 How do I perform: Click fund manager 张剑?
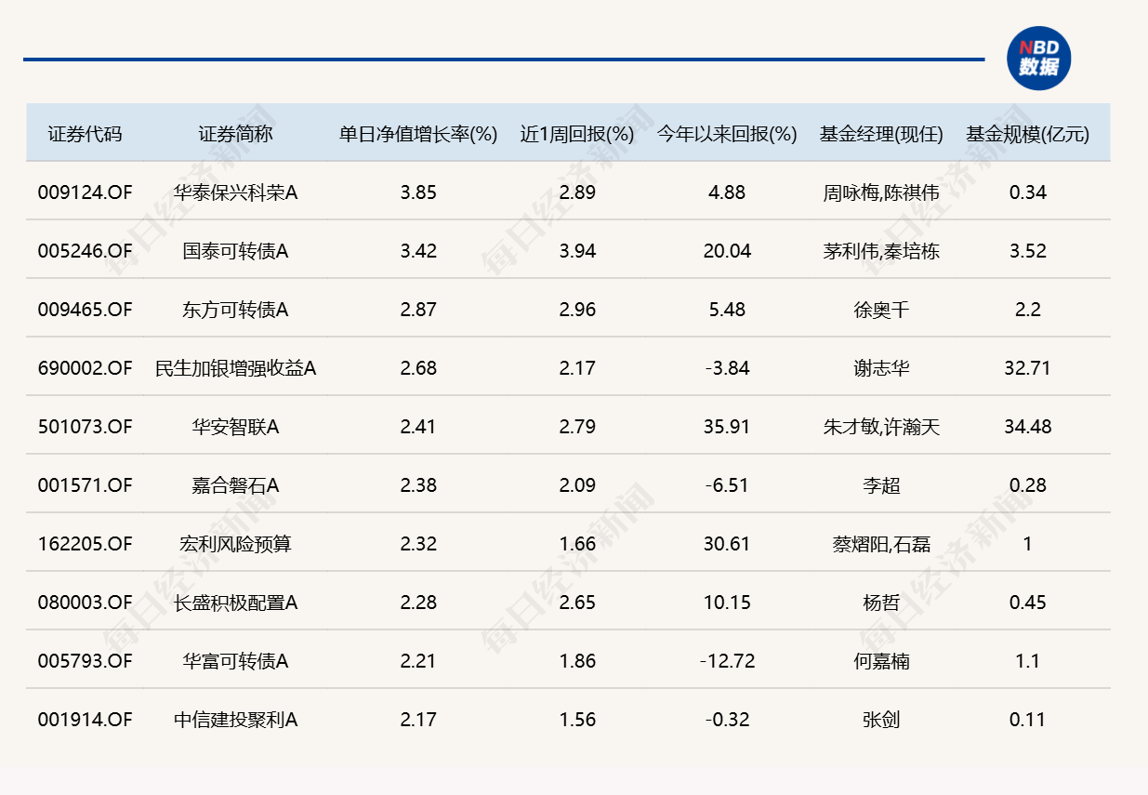(x=881, y=720)
